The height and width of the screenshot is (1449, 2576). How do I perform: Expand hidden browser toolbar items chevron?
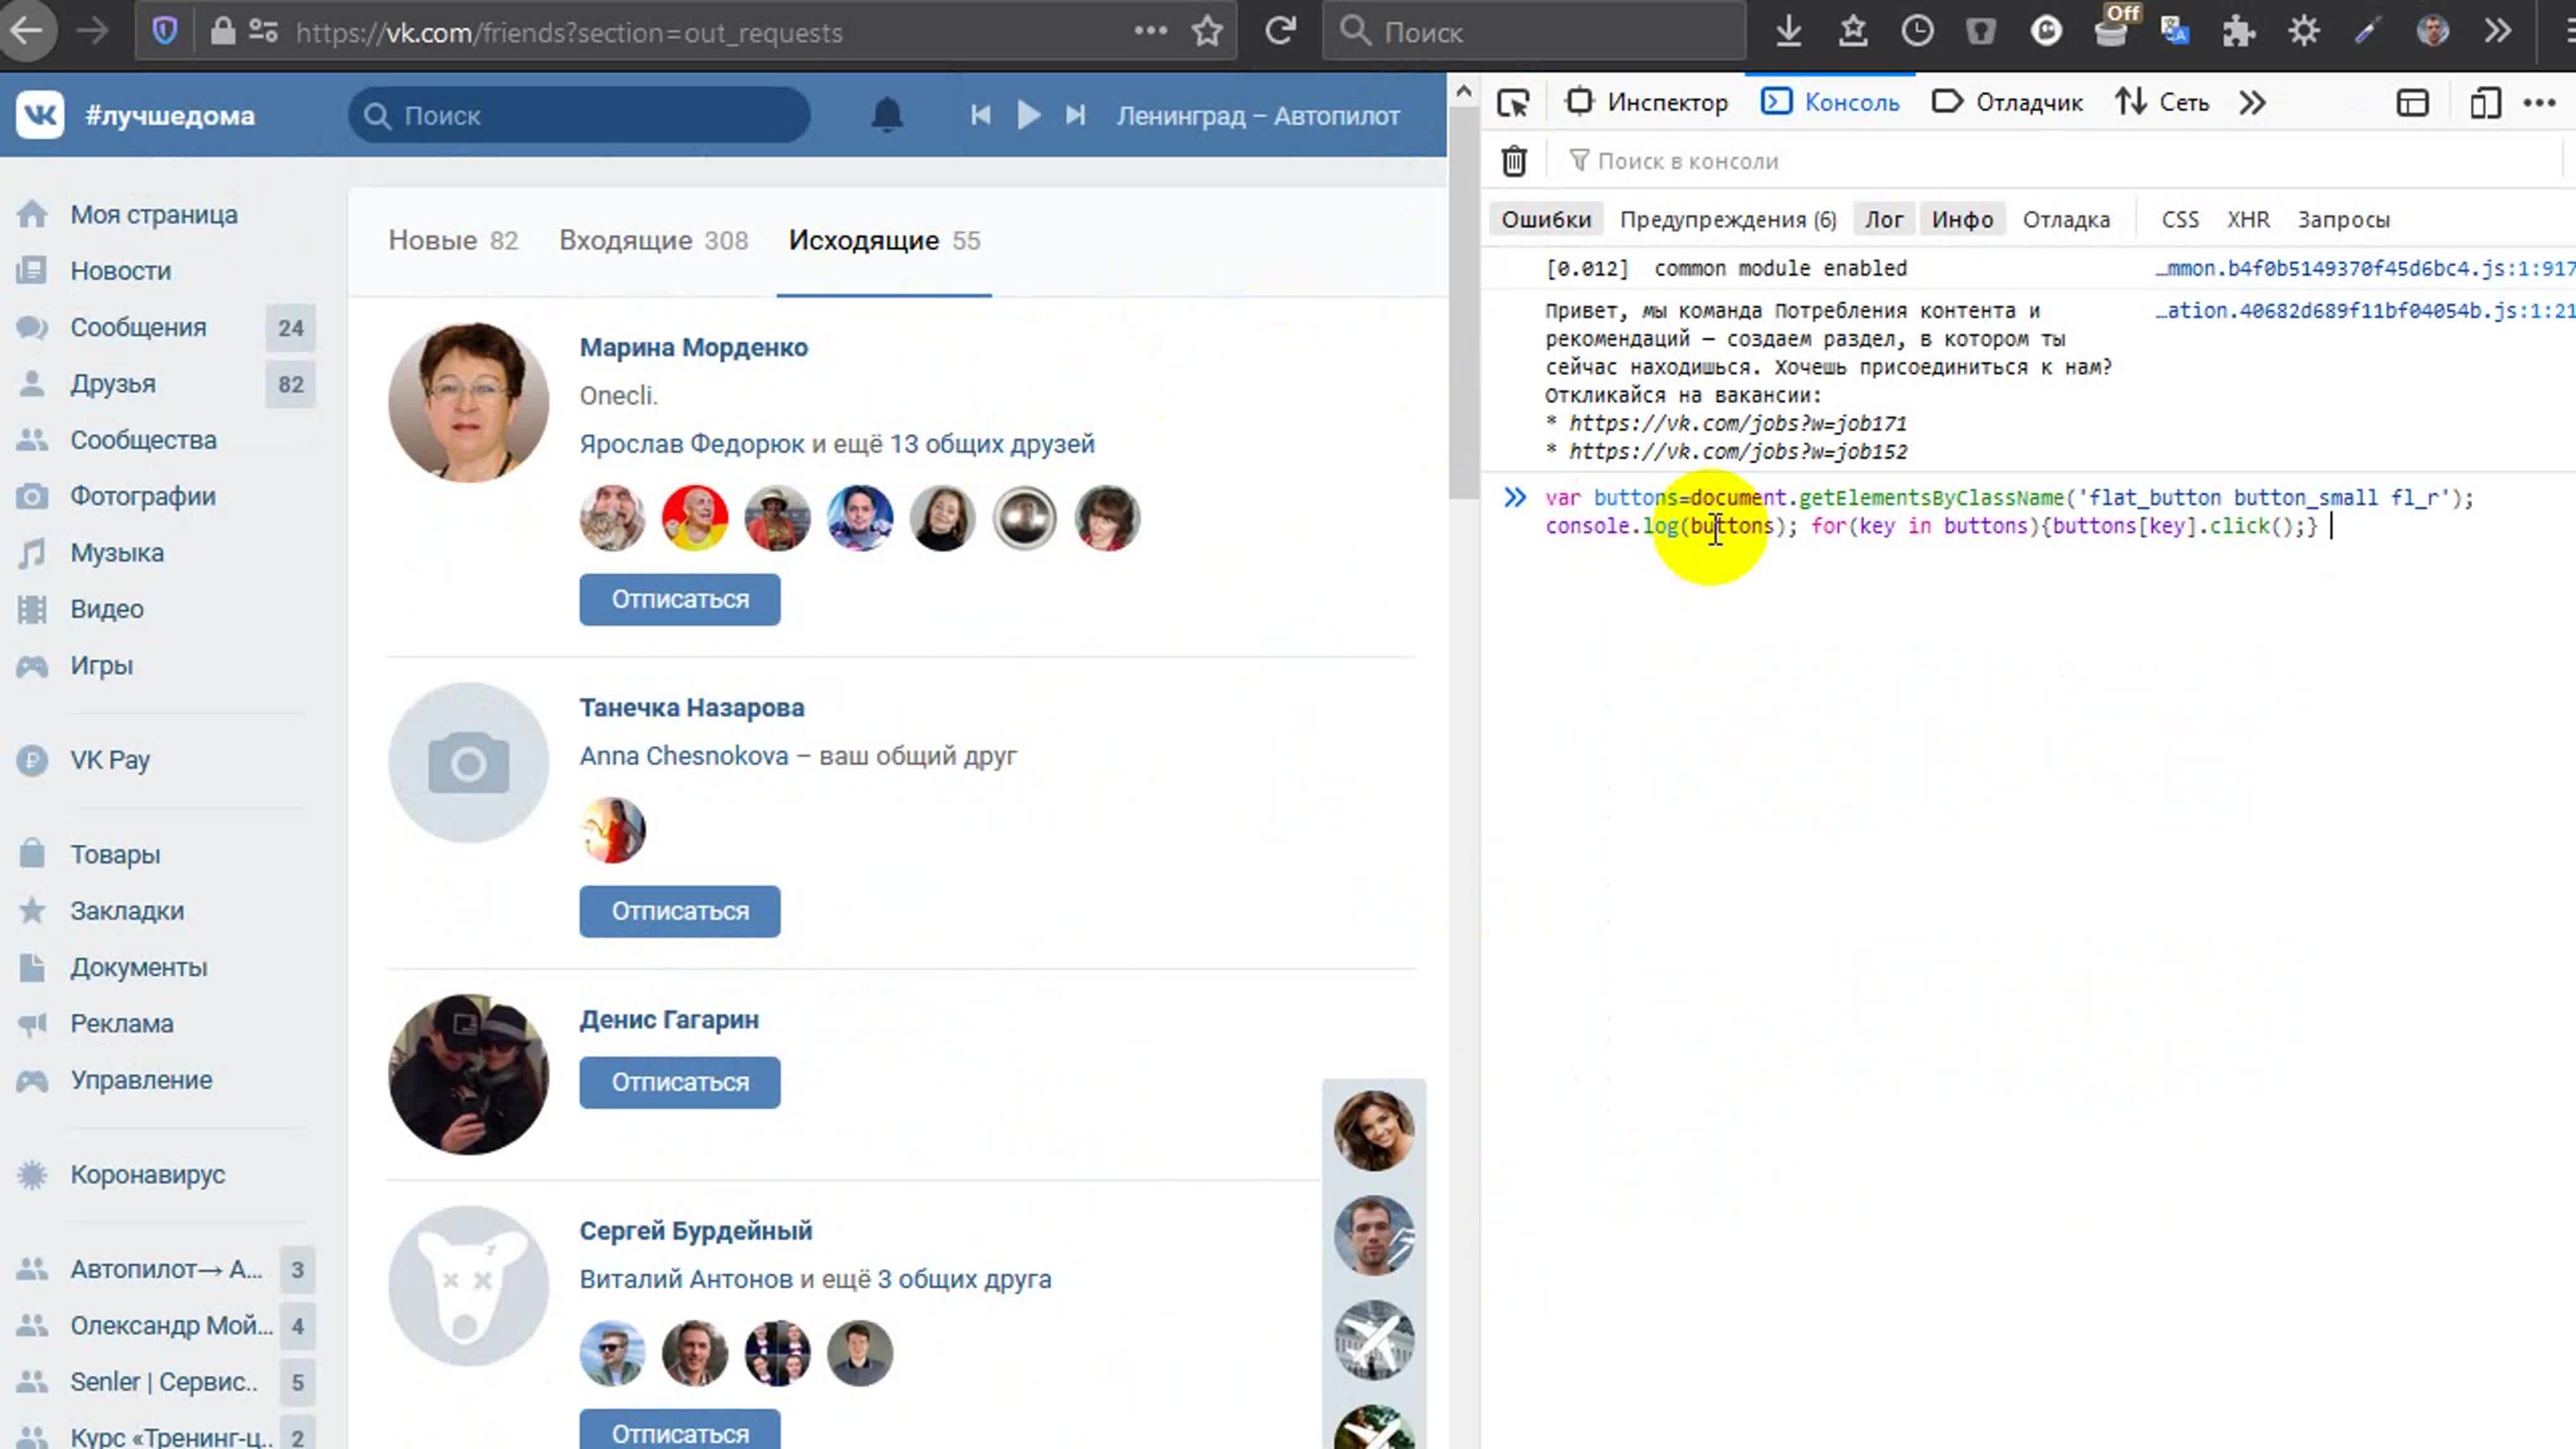2497,31
